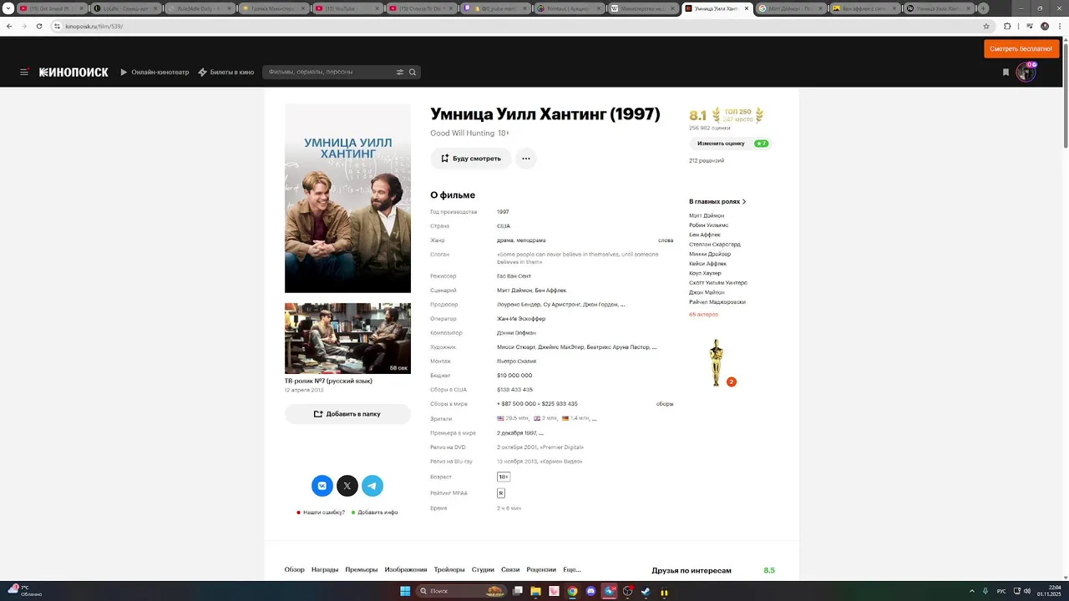Reload the page with refresh icon
Image resolution: width=1069 pixels, height=601 pixels.
[38, 26]
